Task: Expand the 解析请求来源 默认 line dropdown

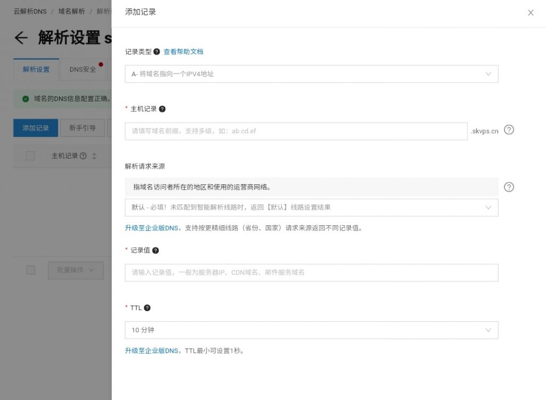Action: (311, 207)
